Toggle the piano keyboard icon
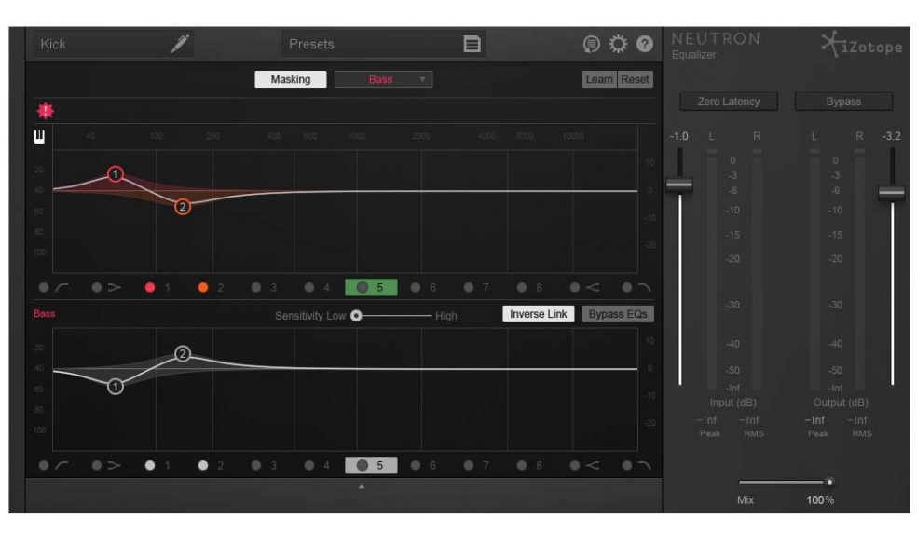Viewport: 917px width, 533px height. 39,137
